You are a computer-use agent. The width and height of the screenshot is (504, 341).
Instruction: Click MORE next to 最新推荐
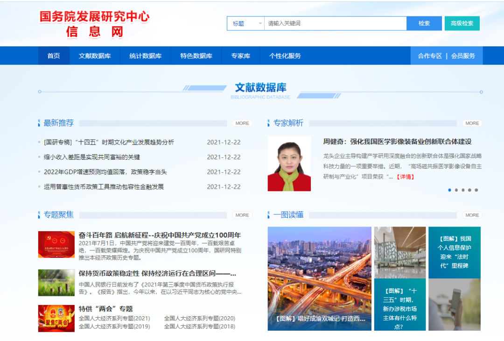tap(242, 123)
